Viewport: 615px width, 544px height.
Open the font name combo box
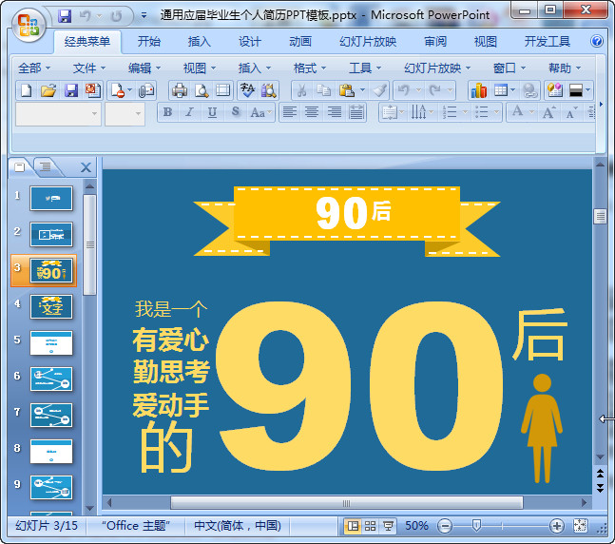(58, 114)
